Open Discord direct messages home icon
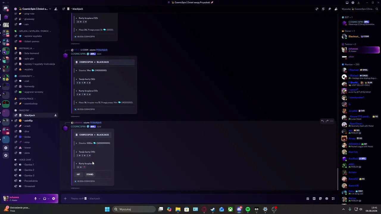Screen dimensions: 381x214 pyautogui.click(x=6, y=8)
